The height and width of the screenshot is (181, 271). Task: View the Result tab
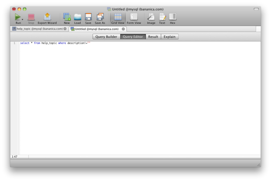point(153,37)
